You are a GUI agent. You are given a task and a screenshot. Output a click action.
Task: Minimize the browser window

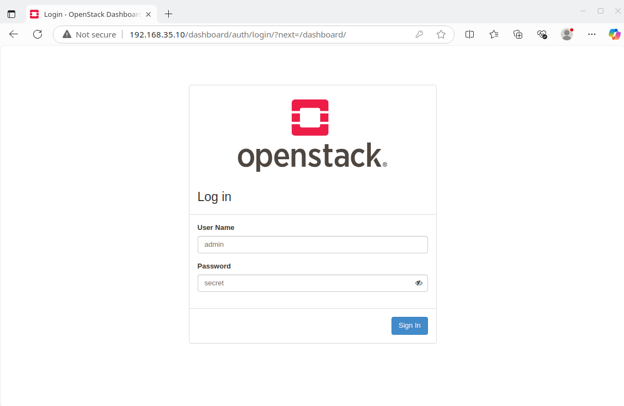[x=583, y=11]
